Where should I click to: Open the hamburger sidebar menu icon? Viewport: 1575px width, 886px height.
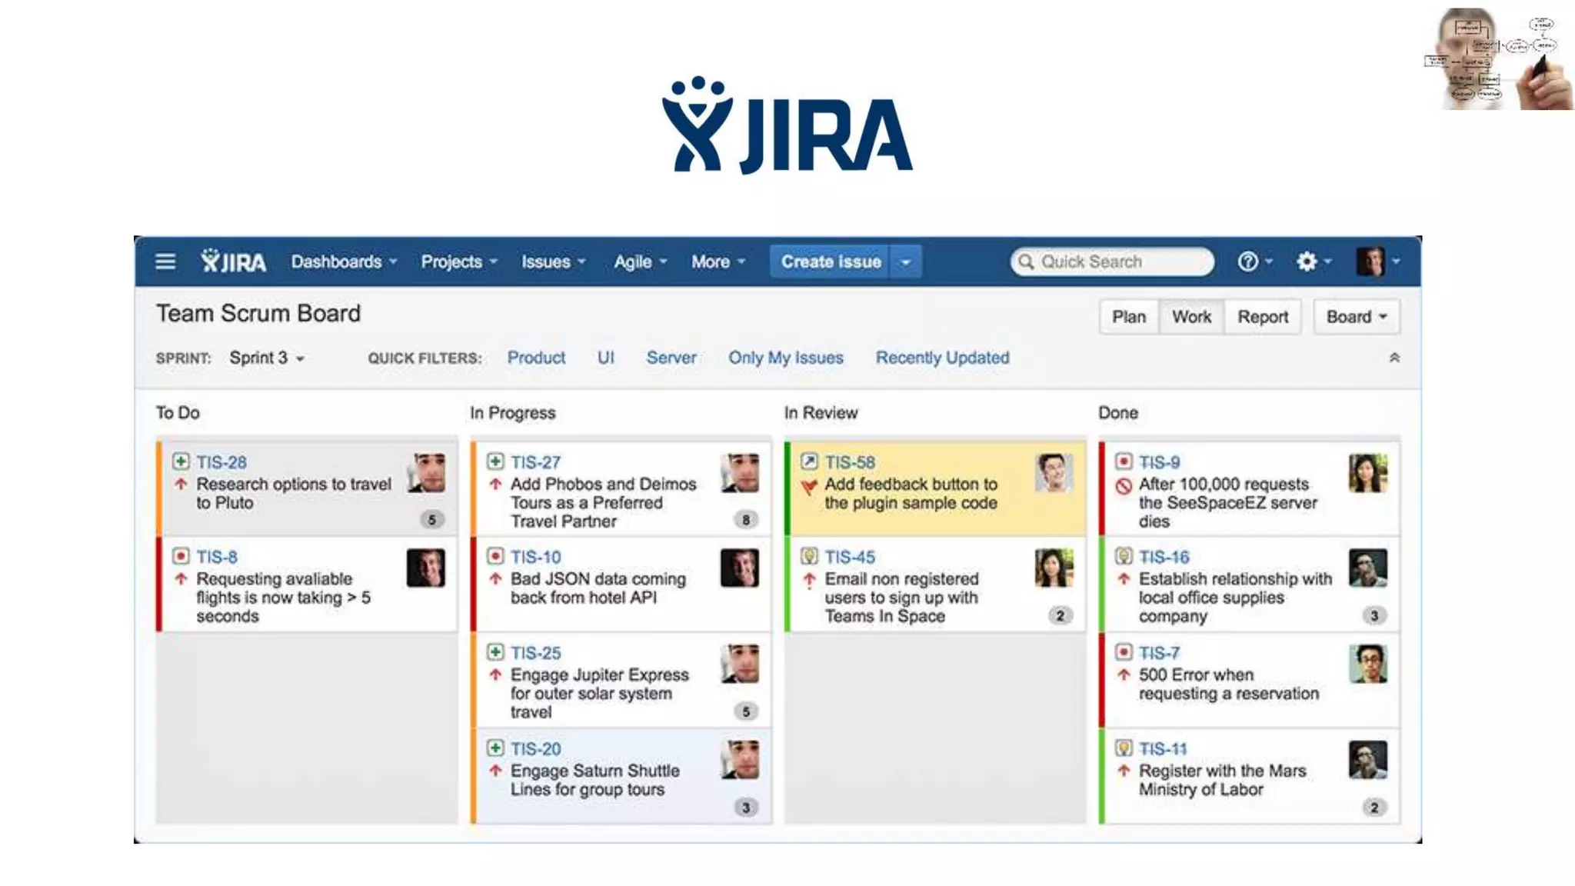point(165,261)
